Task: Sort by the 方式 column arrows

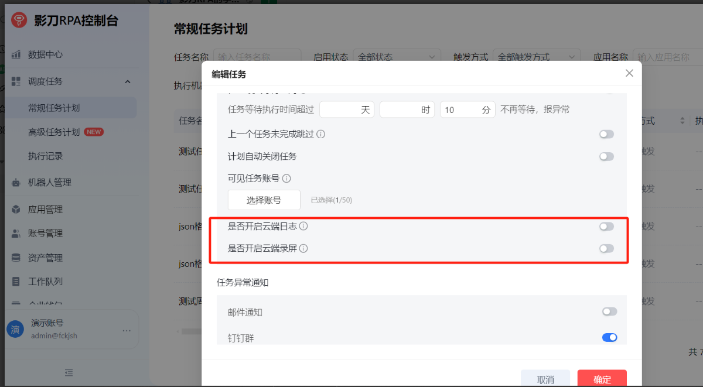Action: 682,121
